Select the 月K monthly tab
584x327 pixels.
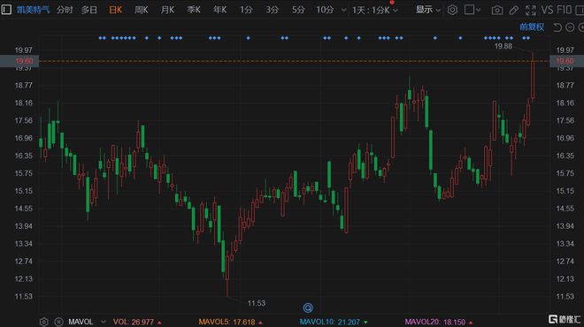point(167,10)
